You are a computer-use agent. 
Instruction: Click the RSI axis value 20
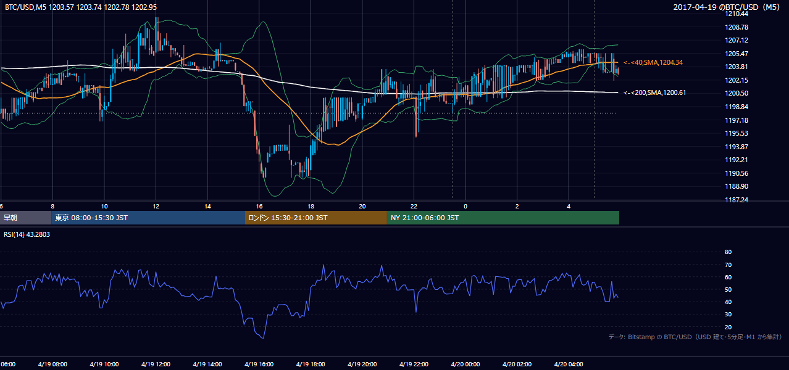click(x=728, y=327)
